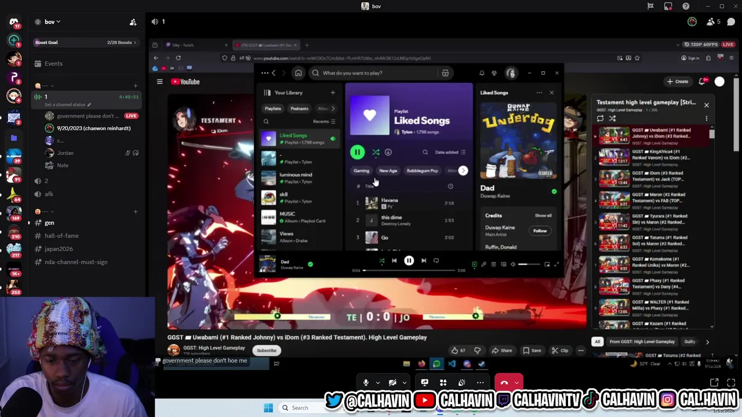742x417 pixels.
Task: Open Discord direct messages home icon
Action: (x=14, y=22)
